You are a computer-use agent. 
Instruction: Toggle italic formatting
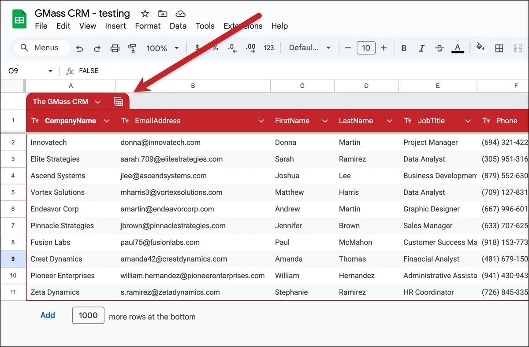(421, 48)
